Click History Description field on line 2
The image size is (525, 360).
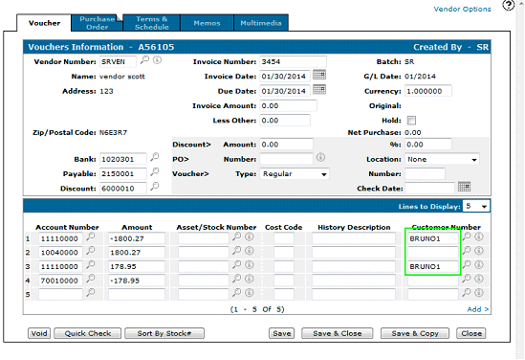pos(354,253)
